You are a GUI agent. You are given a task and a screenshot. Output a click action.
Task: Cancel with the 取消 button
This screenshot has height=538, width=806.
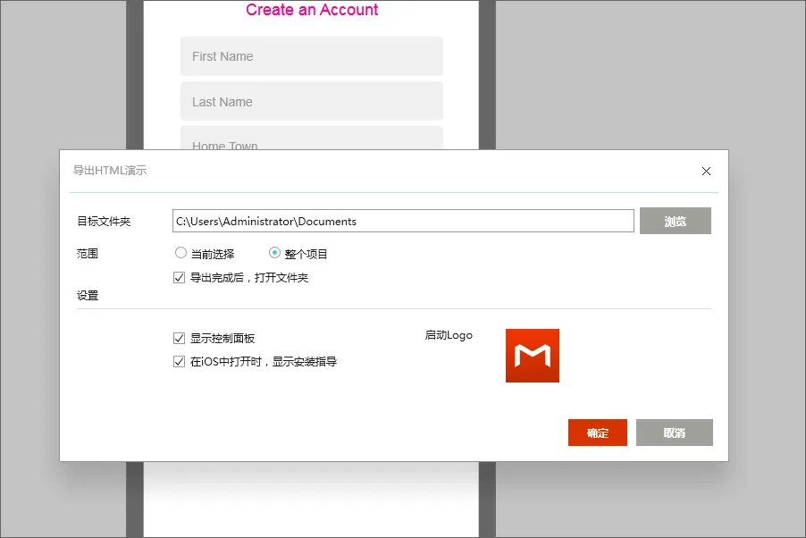click(674, 433)
